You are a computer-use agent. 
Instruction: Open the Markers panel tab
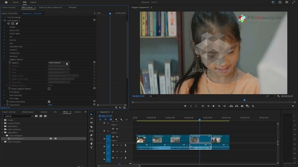click(78, 112)
